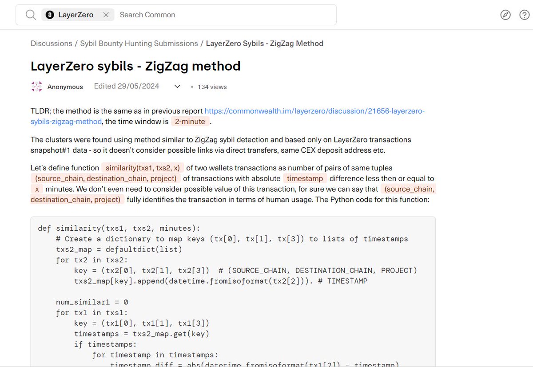
Task: Click the Anonymous author avatar
Action: (x=36, y=87)
